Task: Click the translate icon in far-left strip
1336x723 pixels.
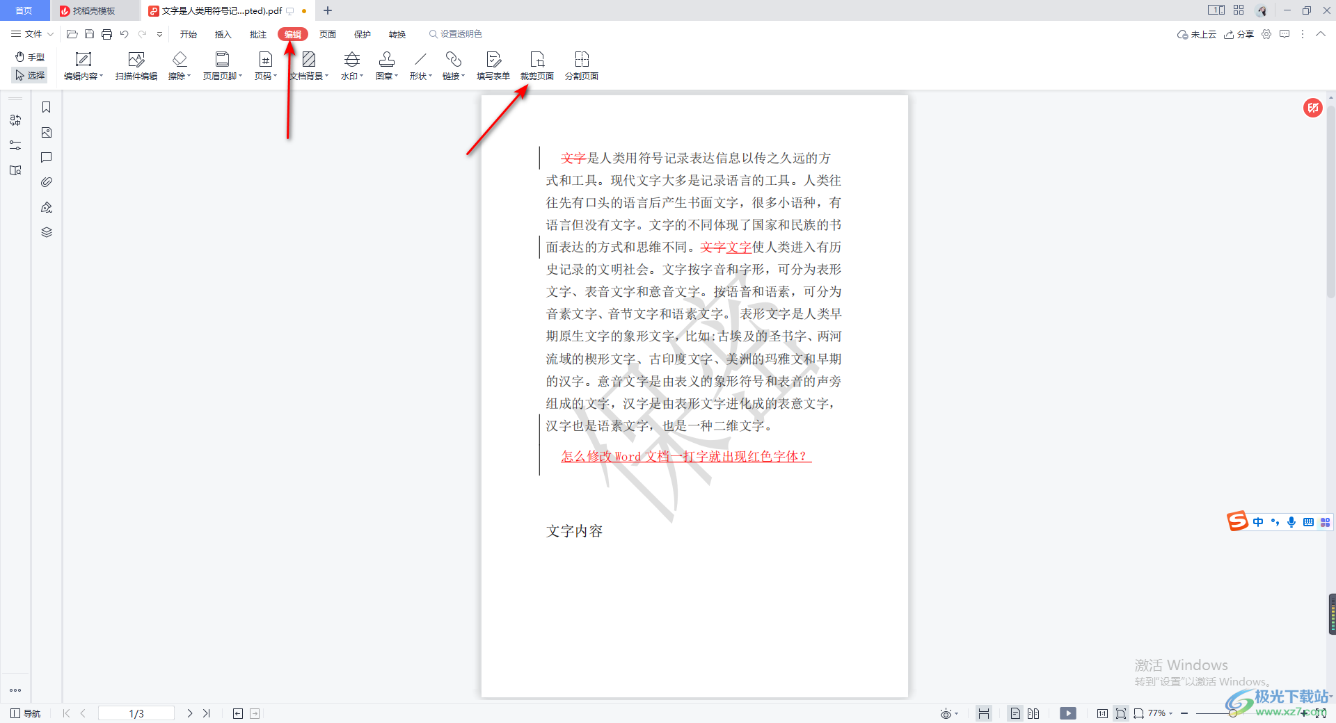Action: click(15, 120)
